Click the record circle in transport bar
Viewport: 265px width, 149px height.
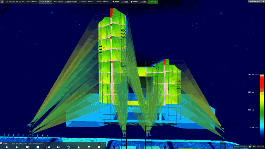[x=99, y=147]
